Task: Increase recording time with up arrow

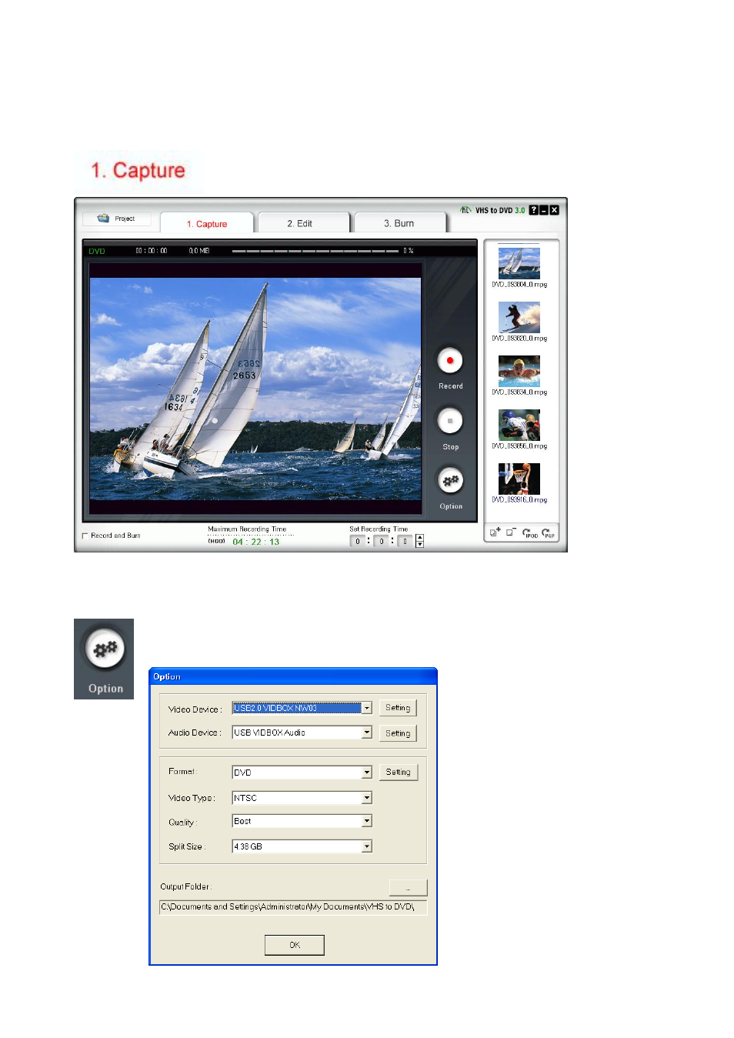Action: (419, 538)
